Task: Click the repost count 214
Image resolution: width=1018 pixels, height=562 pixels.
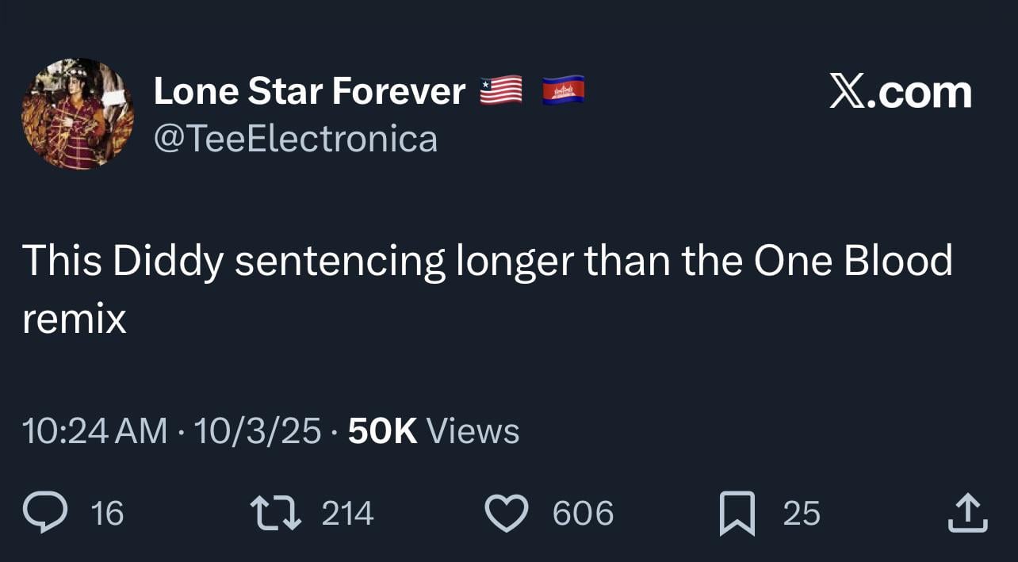Action: [x=347, y=514]
